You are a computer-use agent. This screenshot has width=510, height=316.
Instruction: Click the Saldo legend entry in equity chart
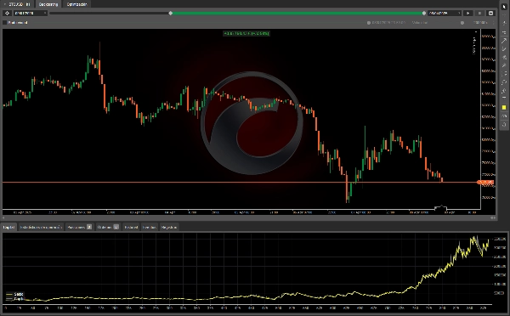tap(14, 294)
